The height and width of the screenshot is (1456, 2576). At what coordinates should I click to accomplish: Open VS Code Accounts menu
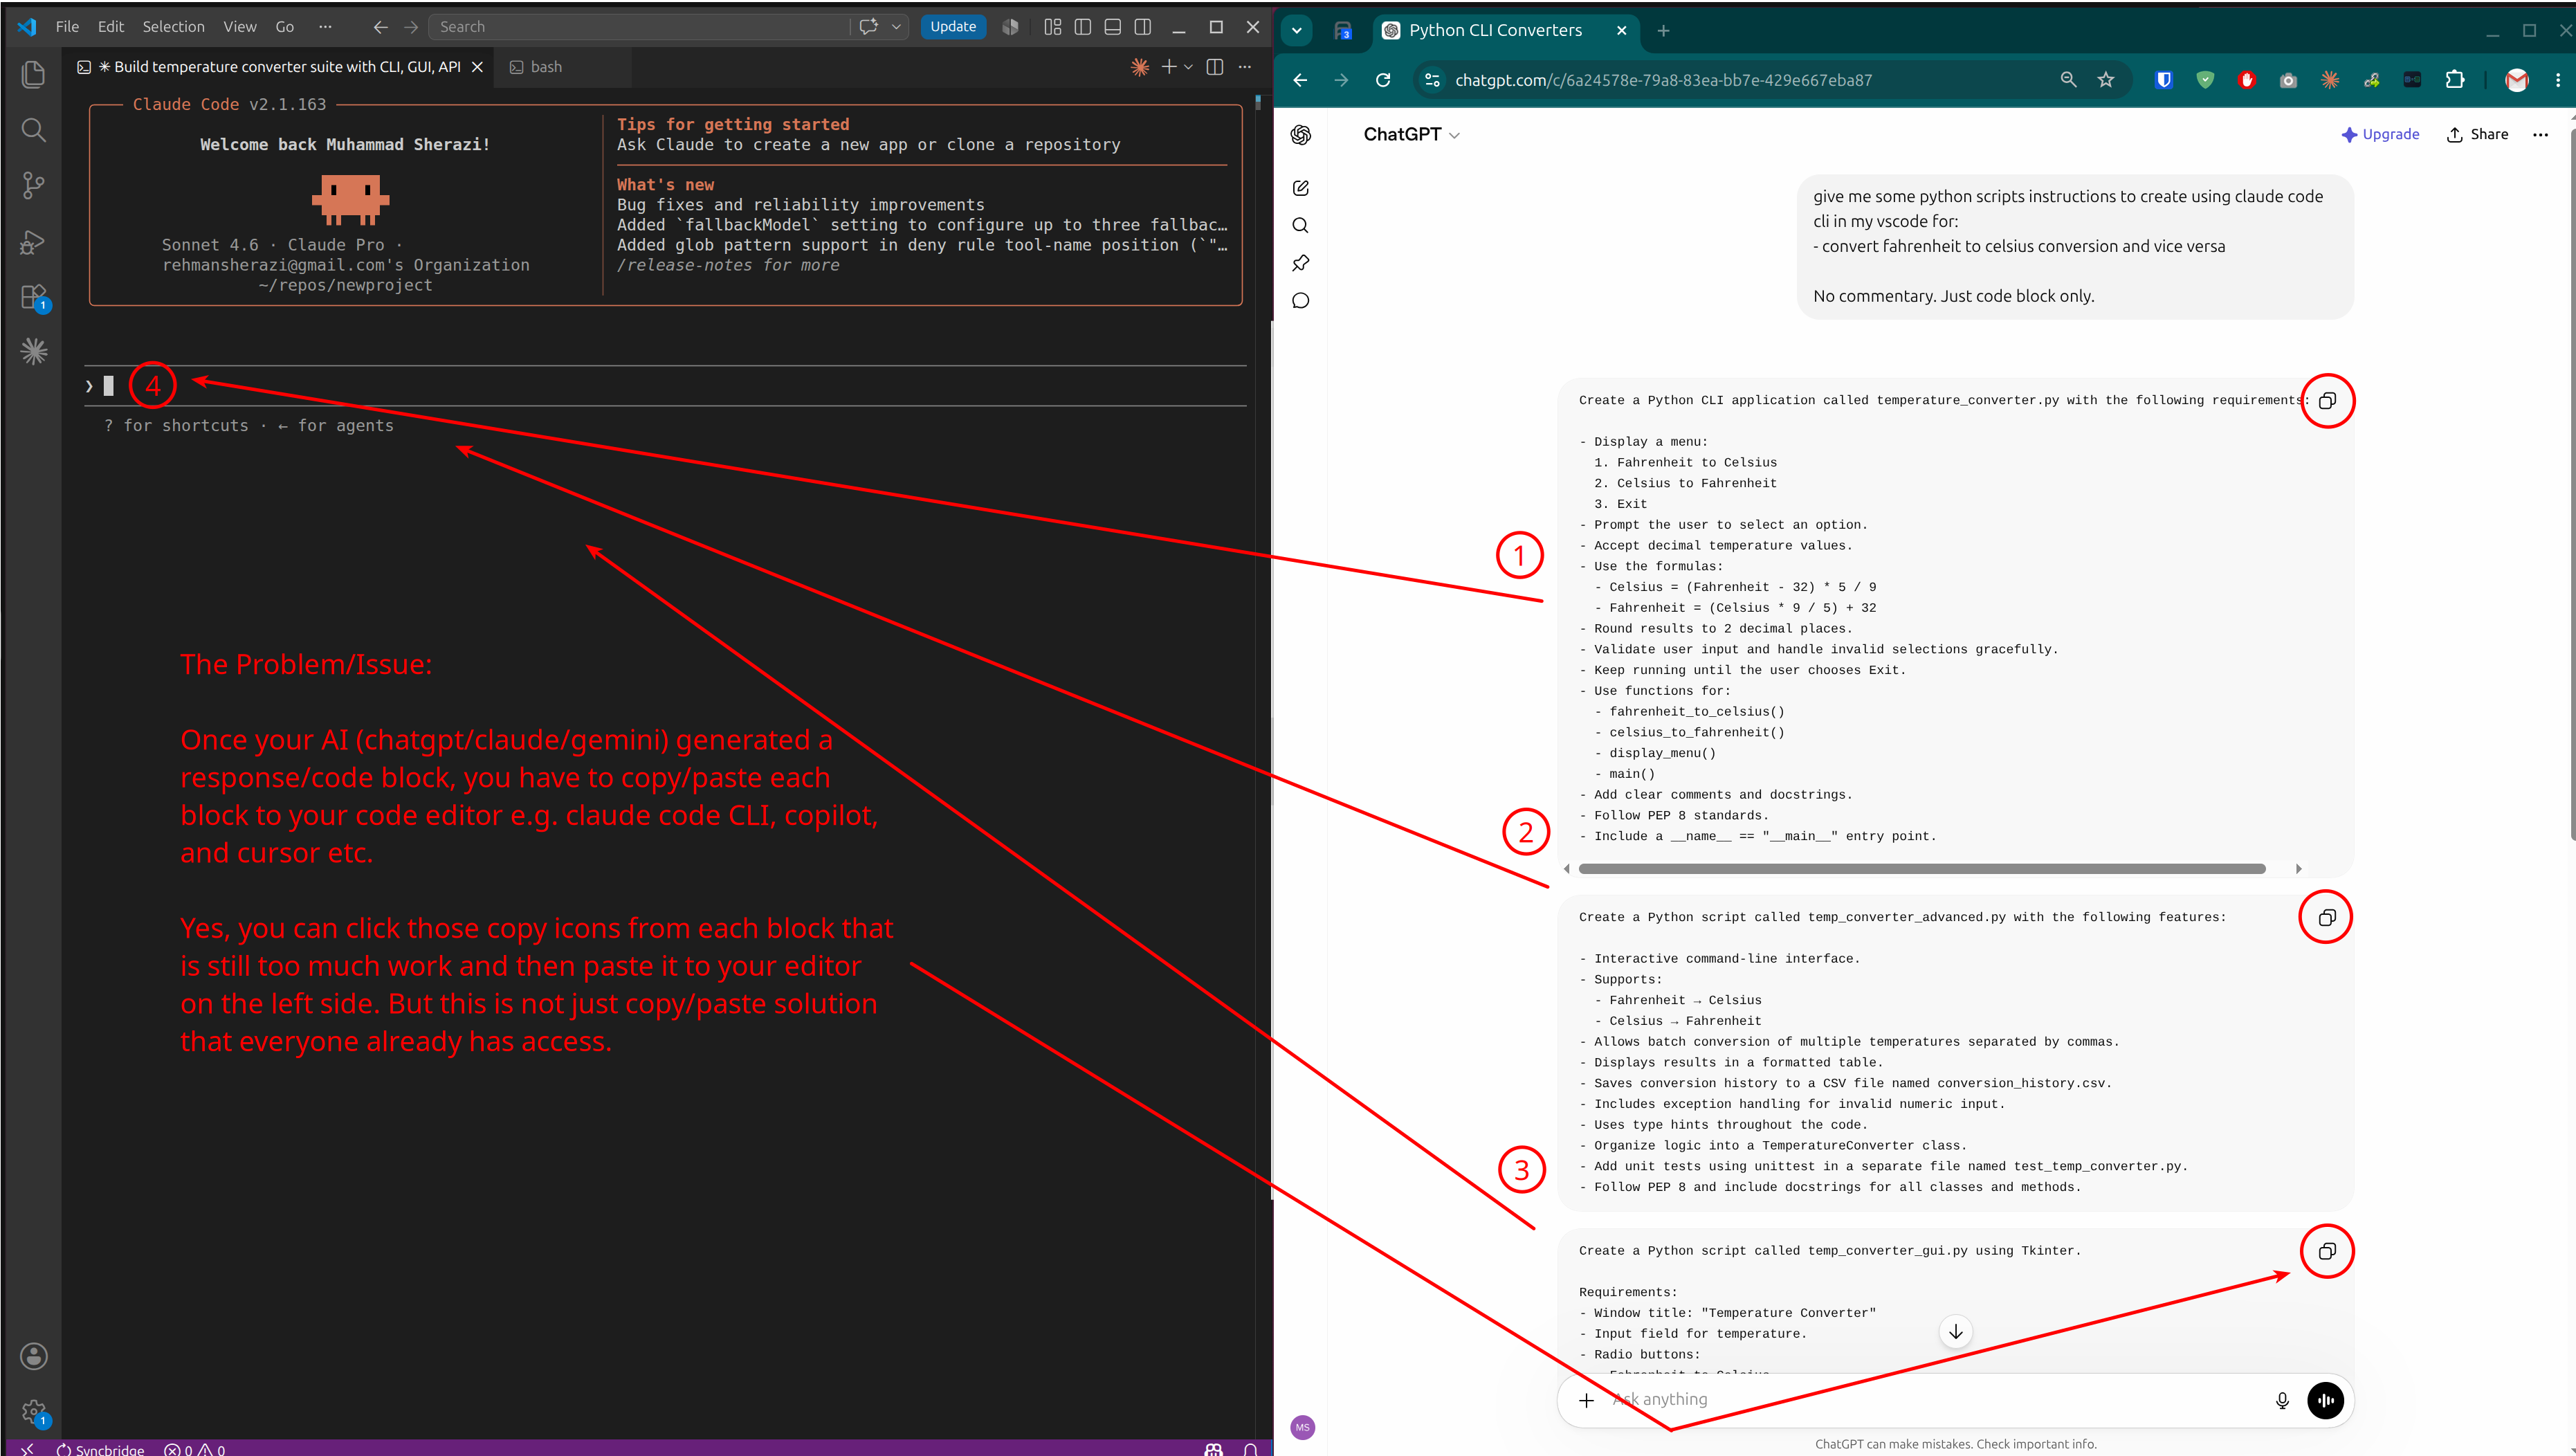[x=33, y=1356]
